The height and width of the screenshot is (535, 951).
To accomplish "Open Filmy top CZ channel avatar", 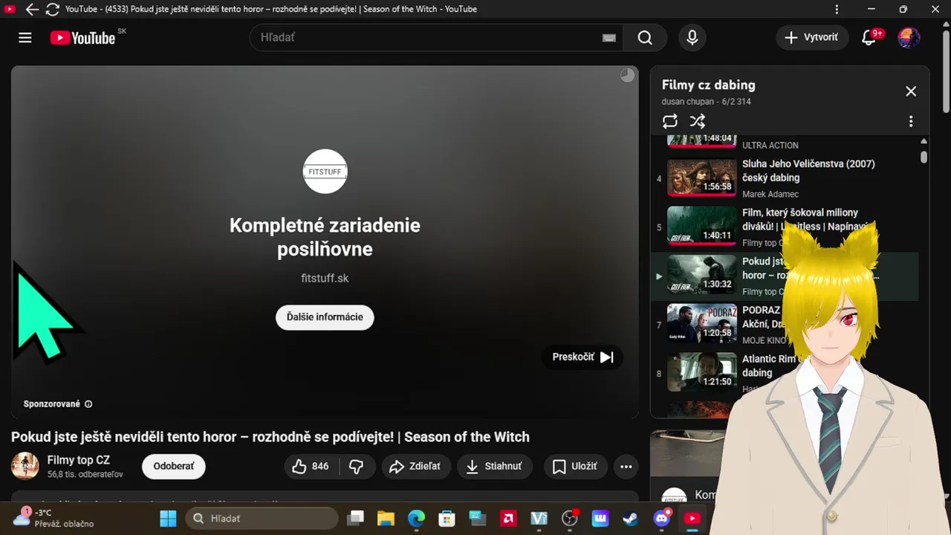I will pyautogui.click(x=25, y=466).
